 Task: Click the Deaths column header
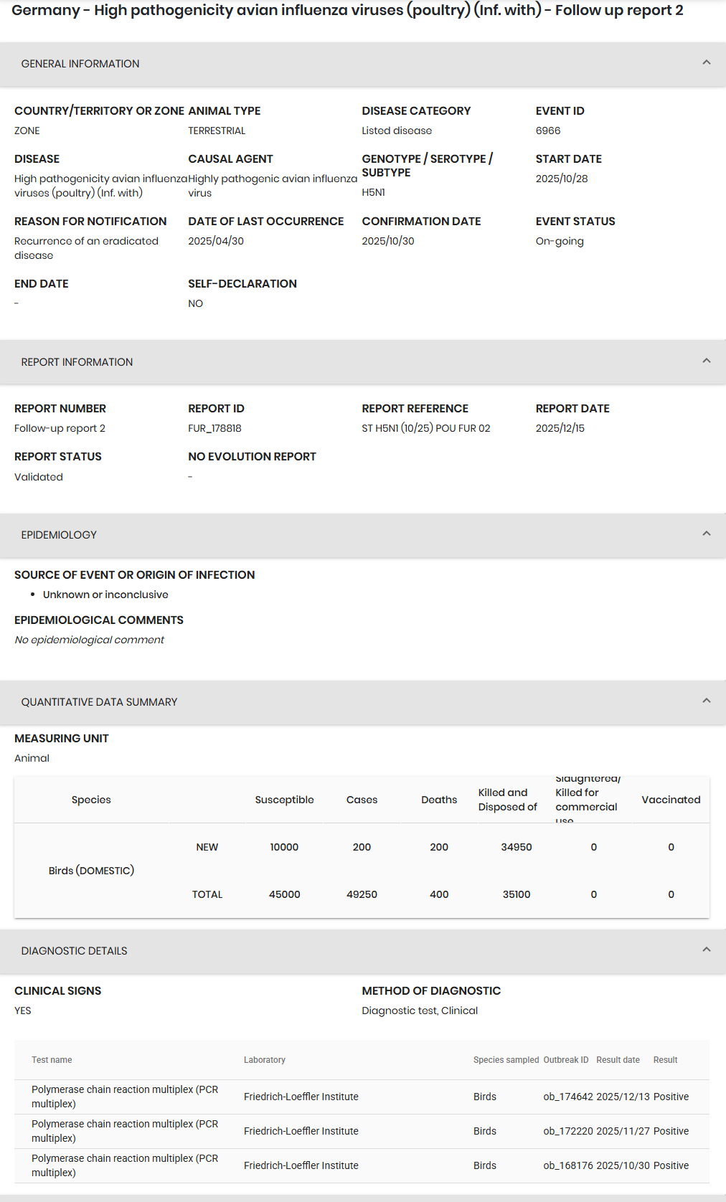(x=439, y=800)
